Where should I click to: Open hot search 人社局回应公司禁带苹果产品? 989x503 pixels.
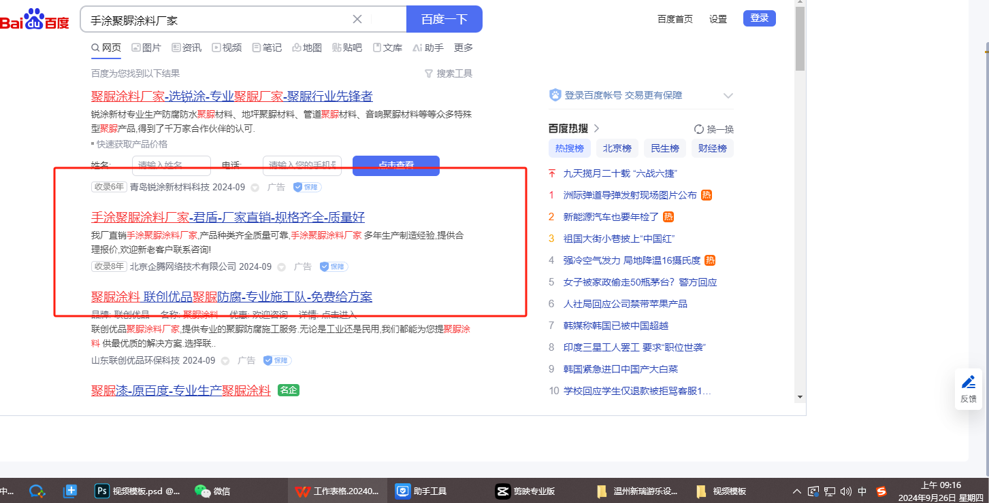pos(626,304)
